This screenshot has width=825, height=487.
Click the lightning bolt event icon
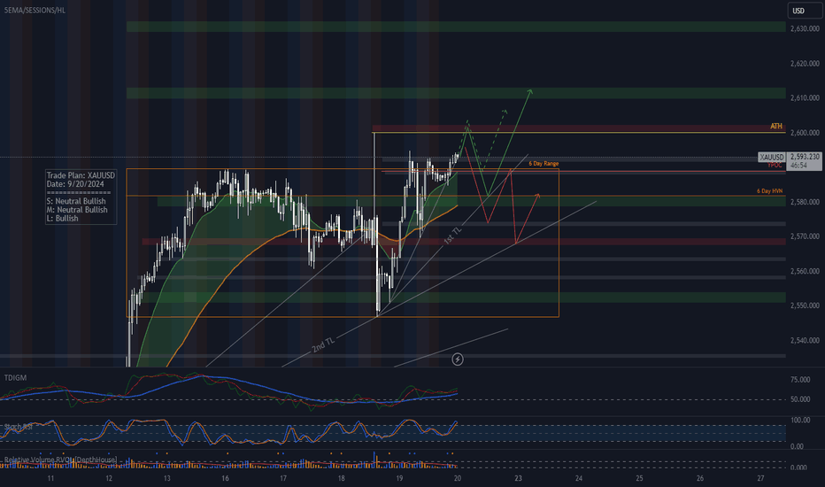(458, 359)
